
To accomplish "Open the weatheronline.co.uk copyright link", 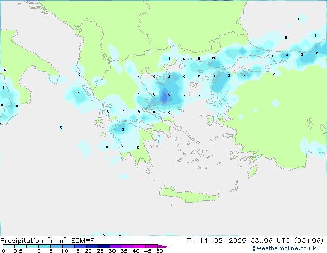I will pos(284,248).
